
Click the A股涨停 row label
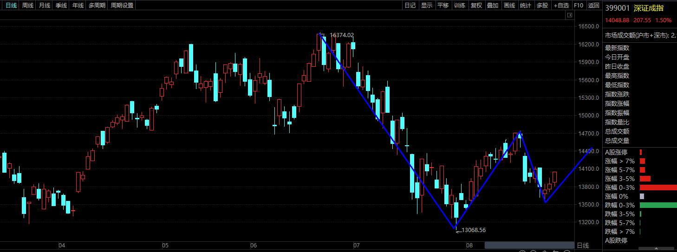click(616, 152)
